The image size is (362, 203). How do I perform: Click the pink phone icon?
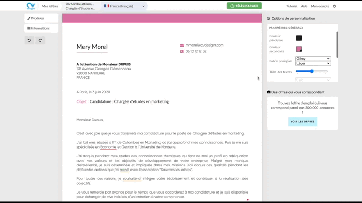pos(182,52)
